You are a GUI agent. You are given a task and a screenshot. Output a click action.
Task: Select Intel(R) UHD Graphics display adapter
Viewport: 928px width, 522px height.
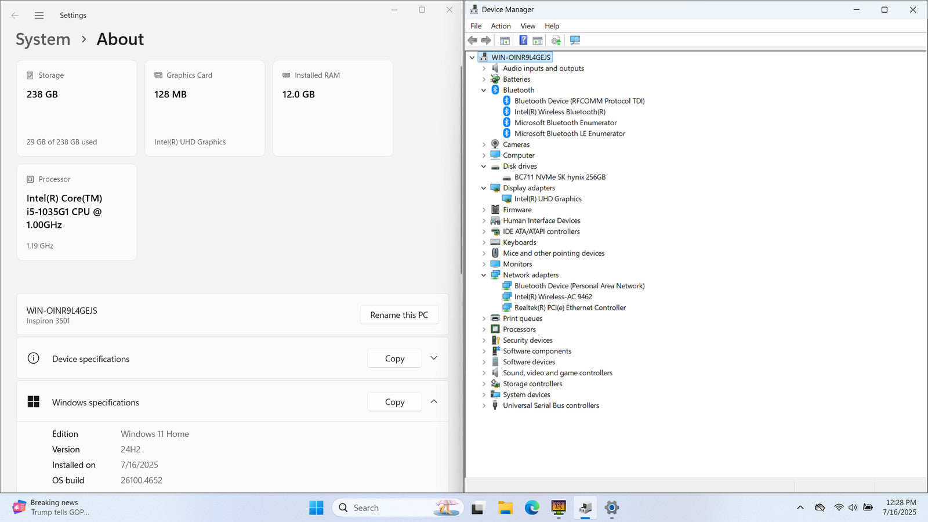click(x=548, y=199)
